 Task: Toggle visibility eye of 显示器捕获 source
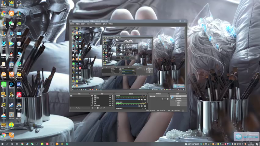coord(110,105)
